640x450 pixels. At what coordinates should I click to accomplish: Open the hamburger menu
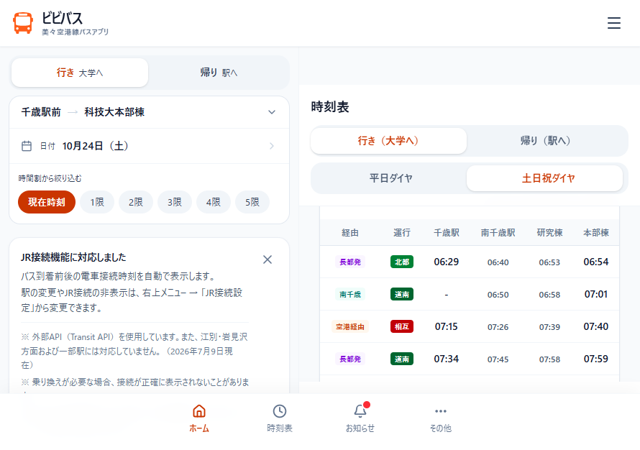coord(613,23)
